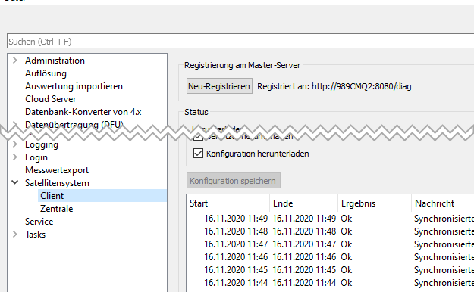Click Konfiguration speichern button

234,181
